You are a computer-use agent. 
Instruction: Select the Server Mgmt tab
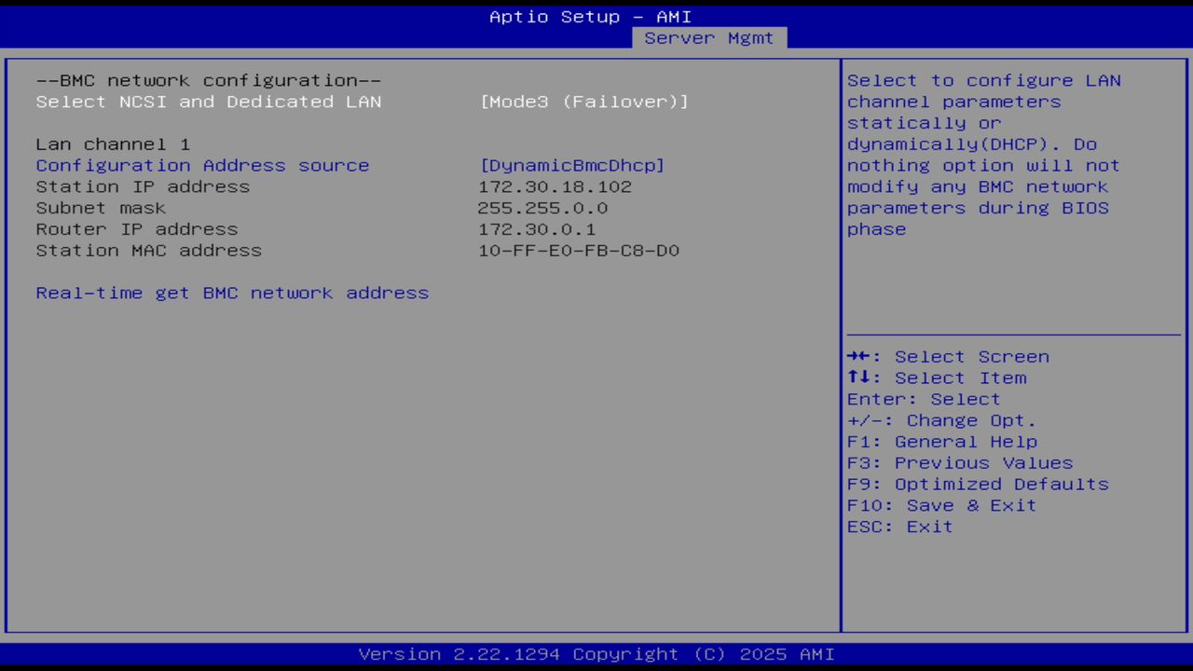(708, 38)
